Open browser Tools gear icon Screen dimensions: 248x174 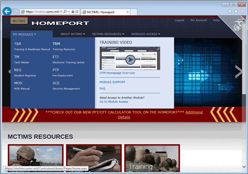(x=242, y=11)
